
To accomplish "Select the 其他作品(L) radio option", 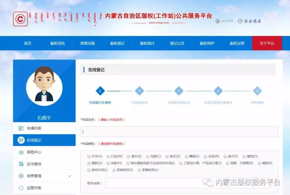I will pyautogui.click(x=89, y=170).
